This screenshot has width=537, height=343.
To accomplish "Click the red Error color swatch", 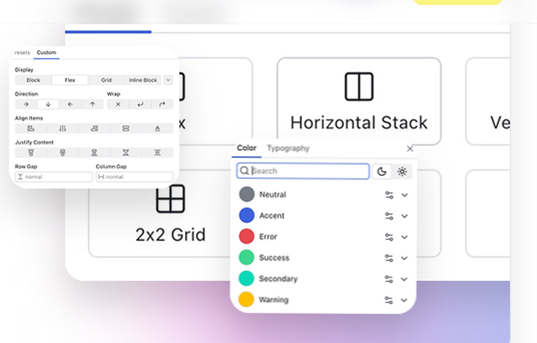I will point(246,237).
